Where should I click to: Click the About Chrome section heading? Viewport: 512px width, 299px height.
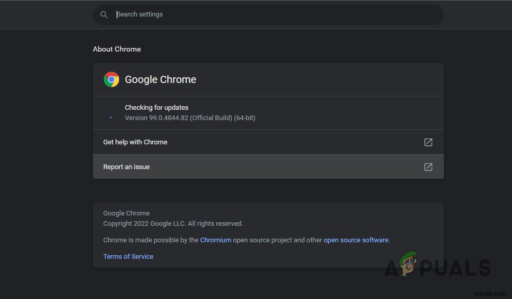117,49
